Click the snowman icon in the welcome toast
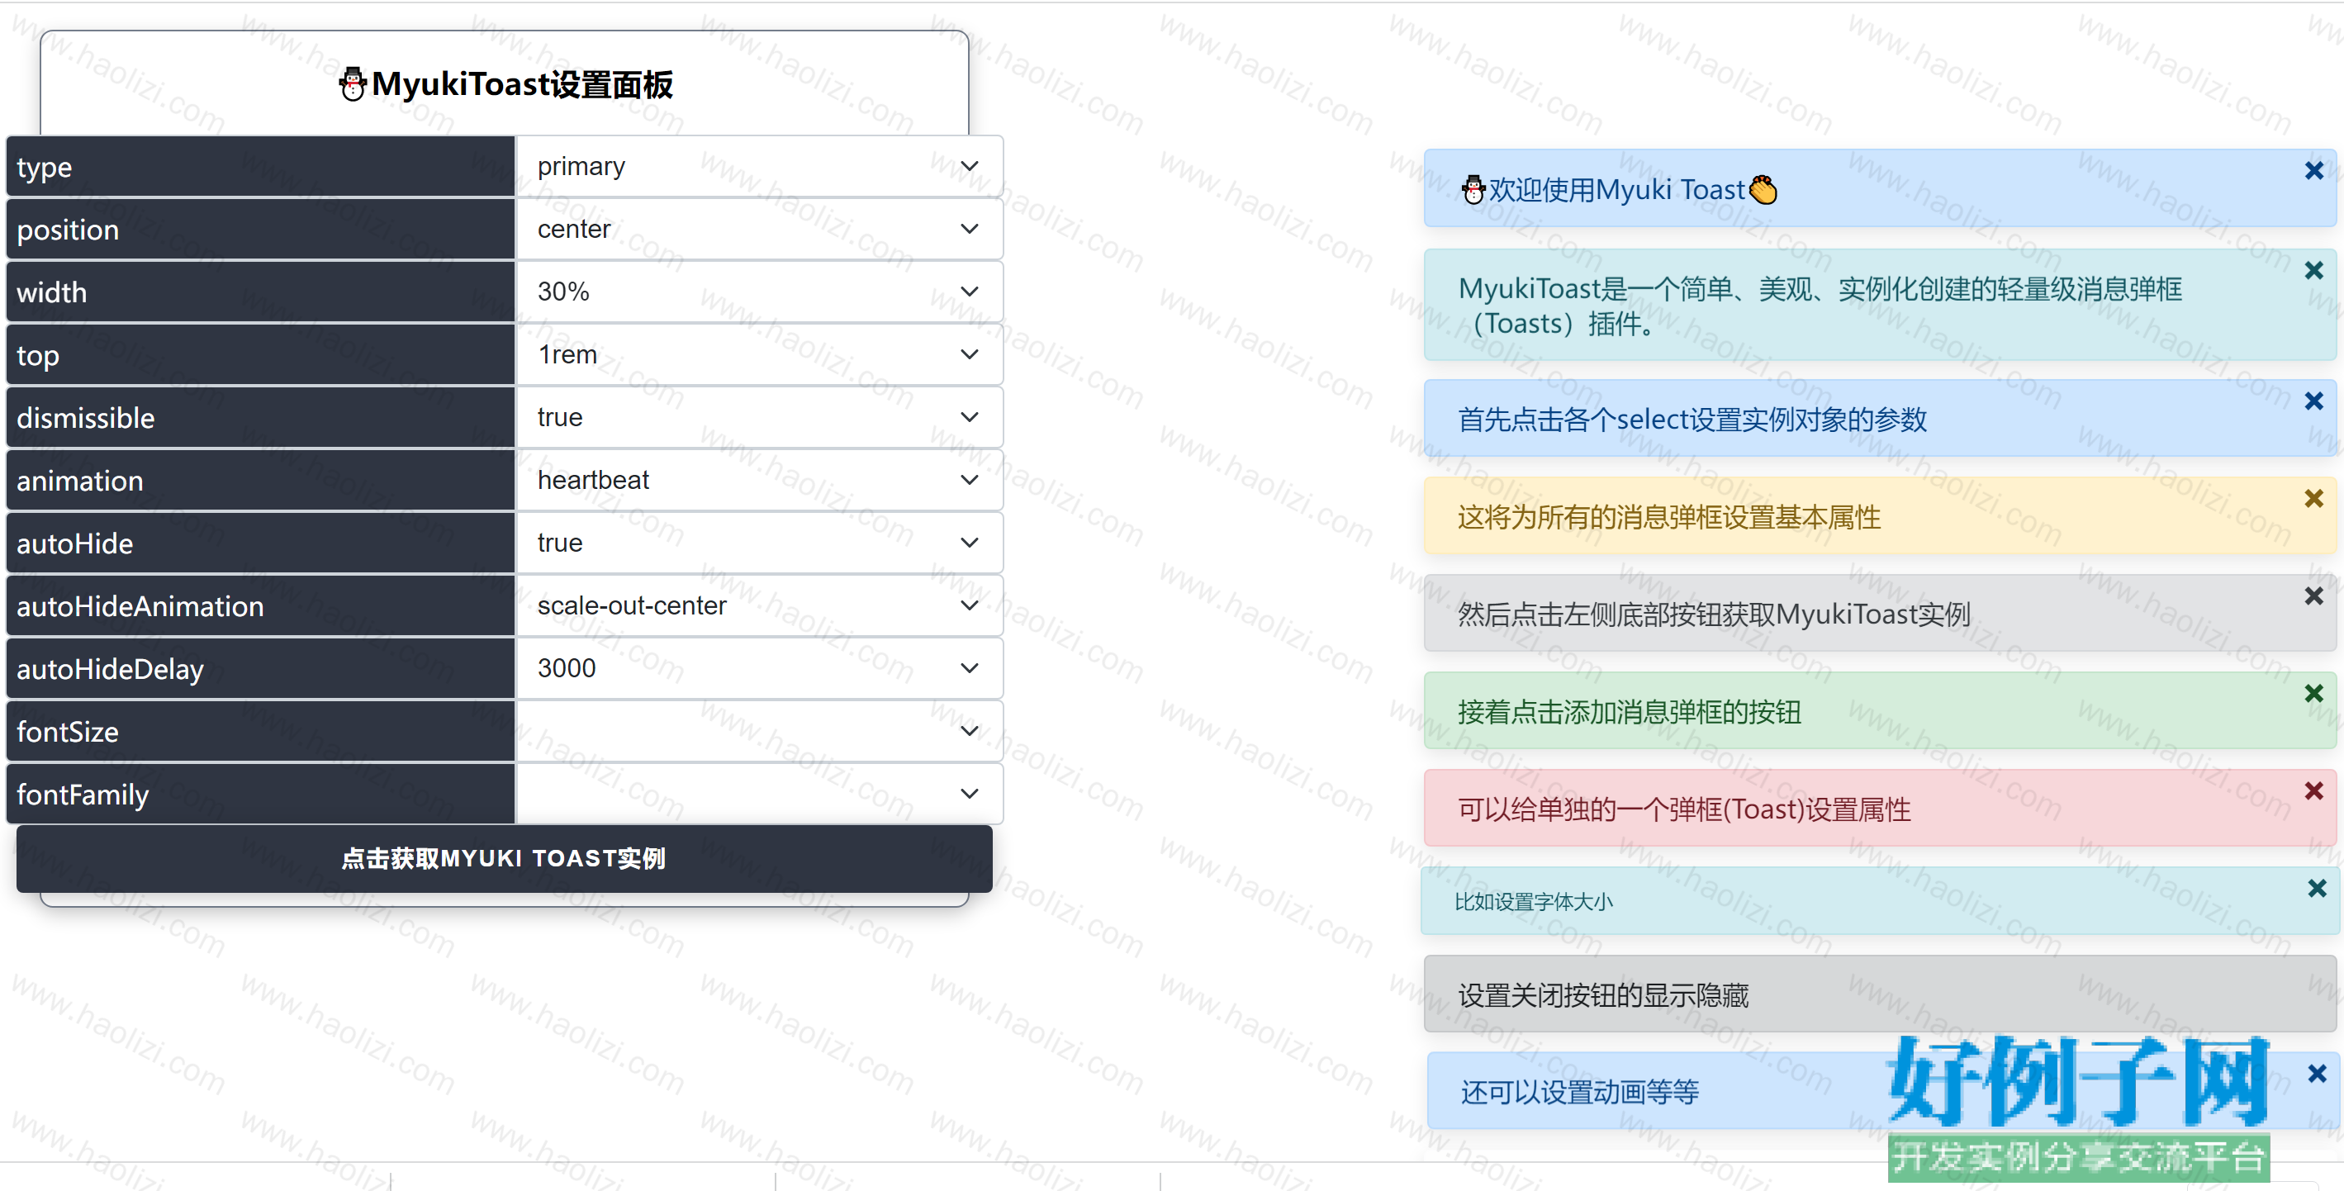The height and width of the screenshot is (1191, 2344). click(x=1473, y=189)
